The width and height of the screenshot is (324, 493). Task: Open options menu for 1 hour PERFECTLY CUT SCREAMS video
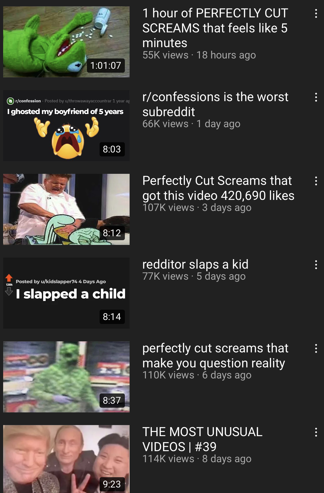click(x=316, y=13)
